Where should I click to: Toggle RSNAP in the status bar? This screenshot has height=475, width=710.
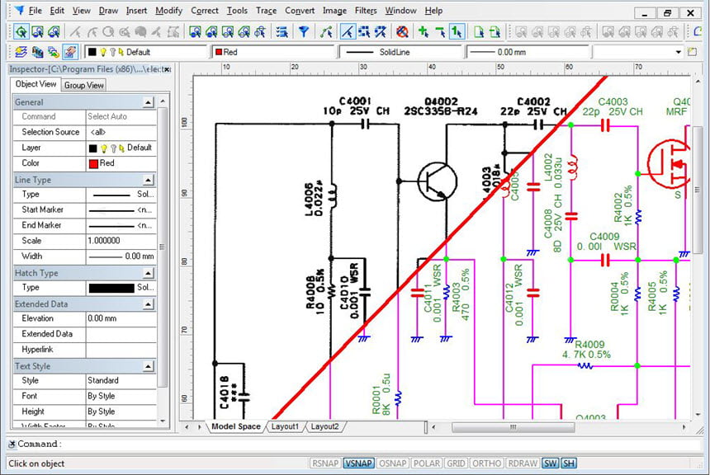325,463
